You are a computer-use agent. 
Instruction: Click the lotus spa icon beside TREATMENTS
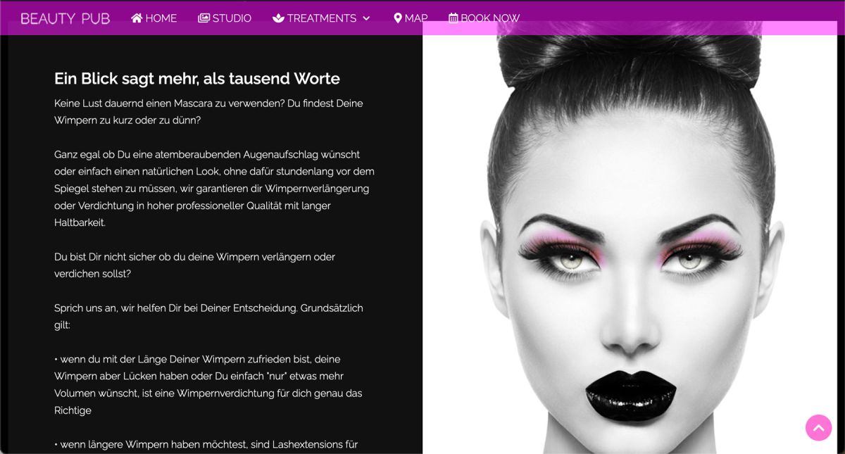click(x=278, y=18)
